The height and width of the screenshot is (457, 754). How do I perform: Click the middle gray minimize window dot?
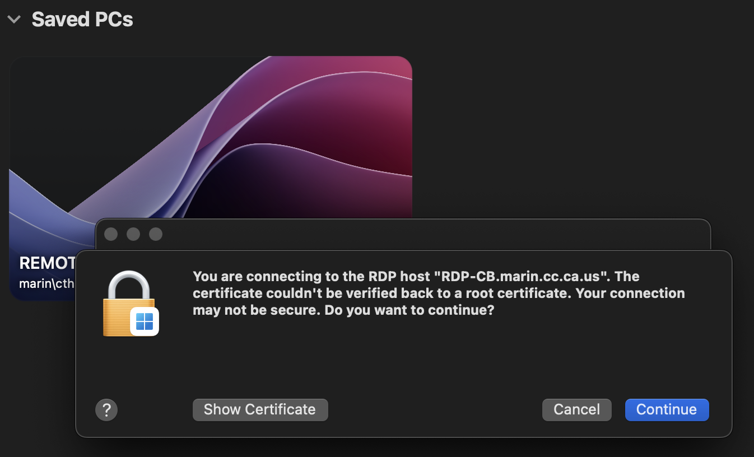click(x=133, y=234)
